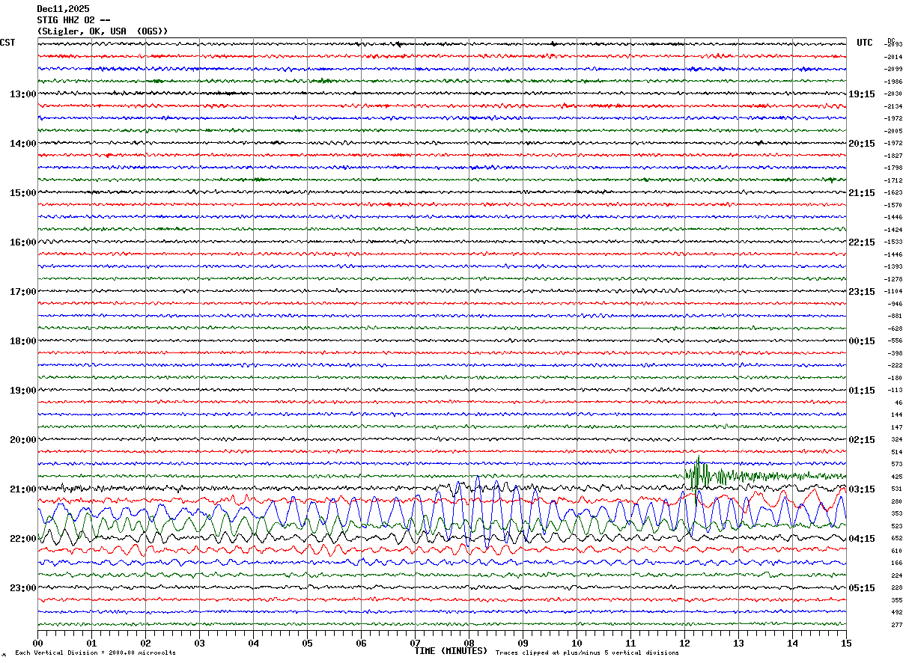The width and height of the screenshot is (906, 663).
Task: Click the 15 minute tick label
Action: click(845, 643)
